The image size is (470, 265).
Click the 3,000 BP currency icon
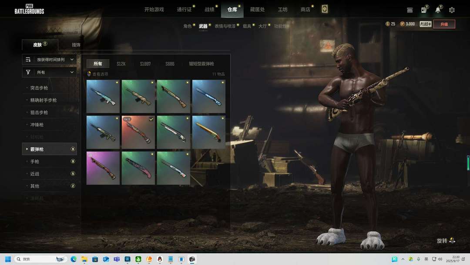402,24
